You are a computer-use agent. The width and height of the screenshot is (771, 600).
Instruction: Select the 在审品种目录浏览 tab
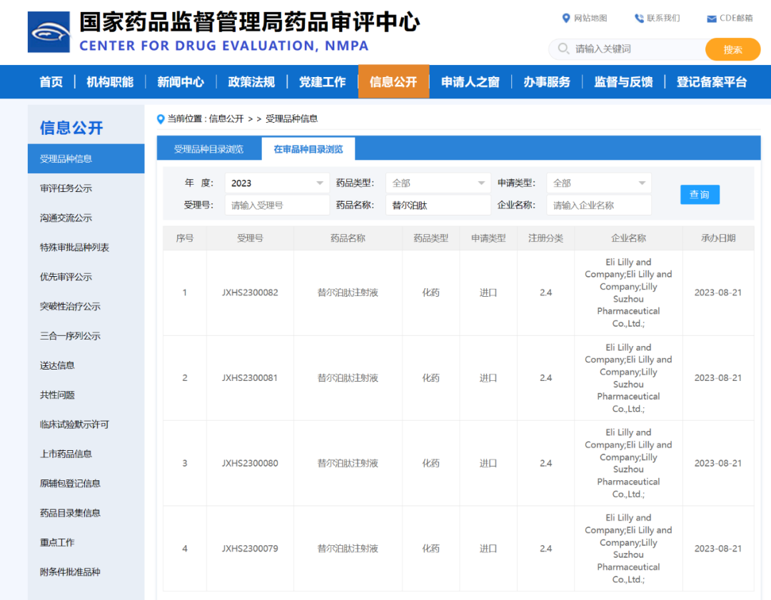tap(308, 149)
